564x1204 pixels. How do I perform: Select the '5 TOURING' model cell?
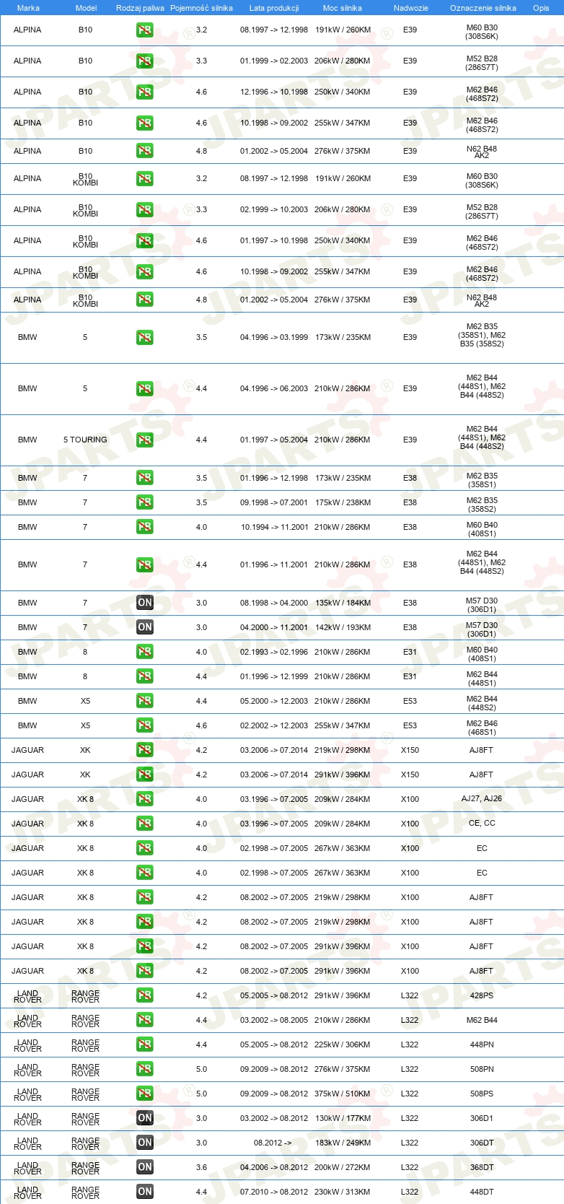[x=85, y=440]
